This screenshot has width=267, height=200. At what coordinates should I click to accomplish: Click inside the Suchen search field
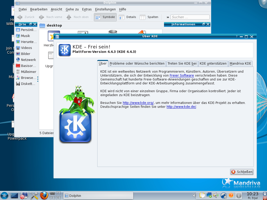190,17
